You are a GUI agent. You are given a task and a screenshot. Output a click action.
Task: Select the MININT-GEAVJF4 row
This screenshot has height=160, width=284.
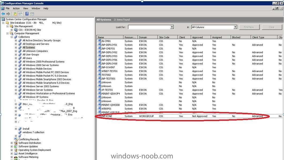tap(189, 94)
